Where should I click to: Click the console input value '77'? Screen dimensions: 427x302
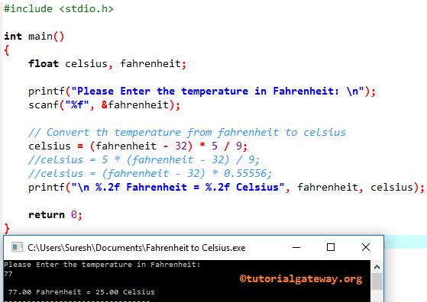tap(8, 274)
